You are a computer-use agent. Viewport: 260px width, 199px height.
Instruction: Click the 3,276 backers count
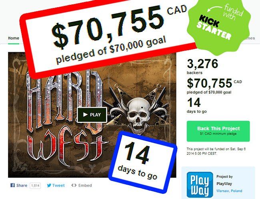pyautogui.click(x=202, y=64)
